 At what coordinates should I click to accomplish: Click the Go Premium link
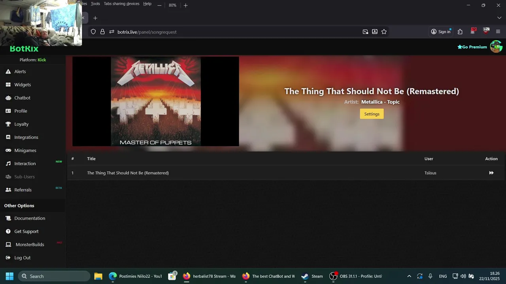pos(472,47)
